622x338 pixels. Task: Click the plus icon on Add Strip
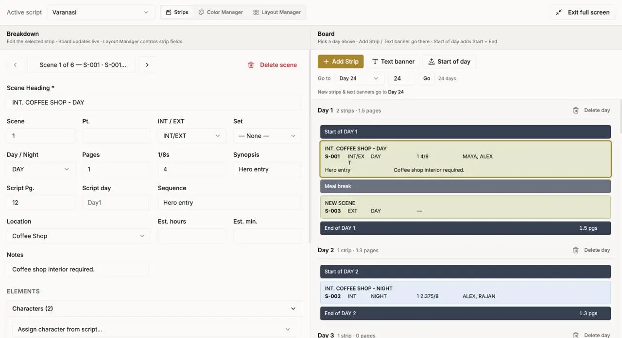[326, 62]
